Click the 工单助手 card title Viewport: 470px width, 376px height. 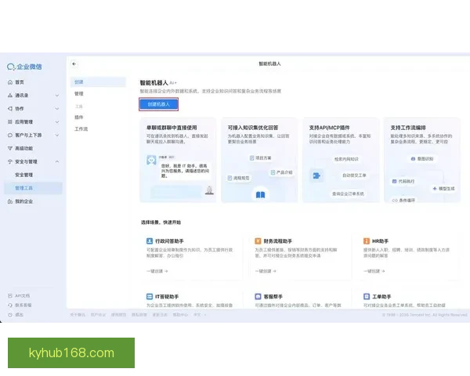[381, 297]
